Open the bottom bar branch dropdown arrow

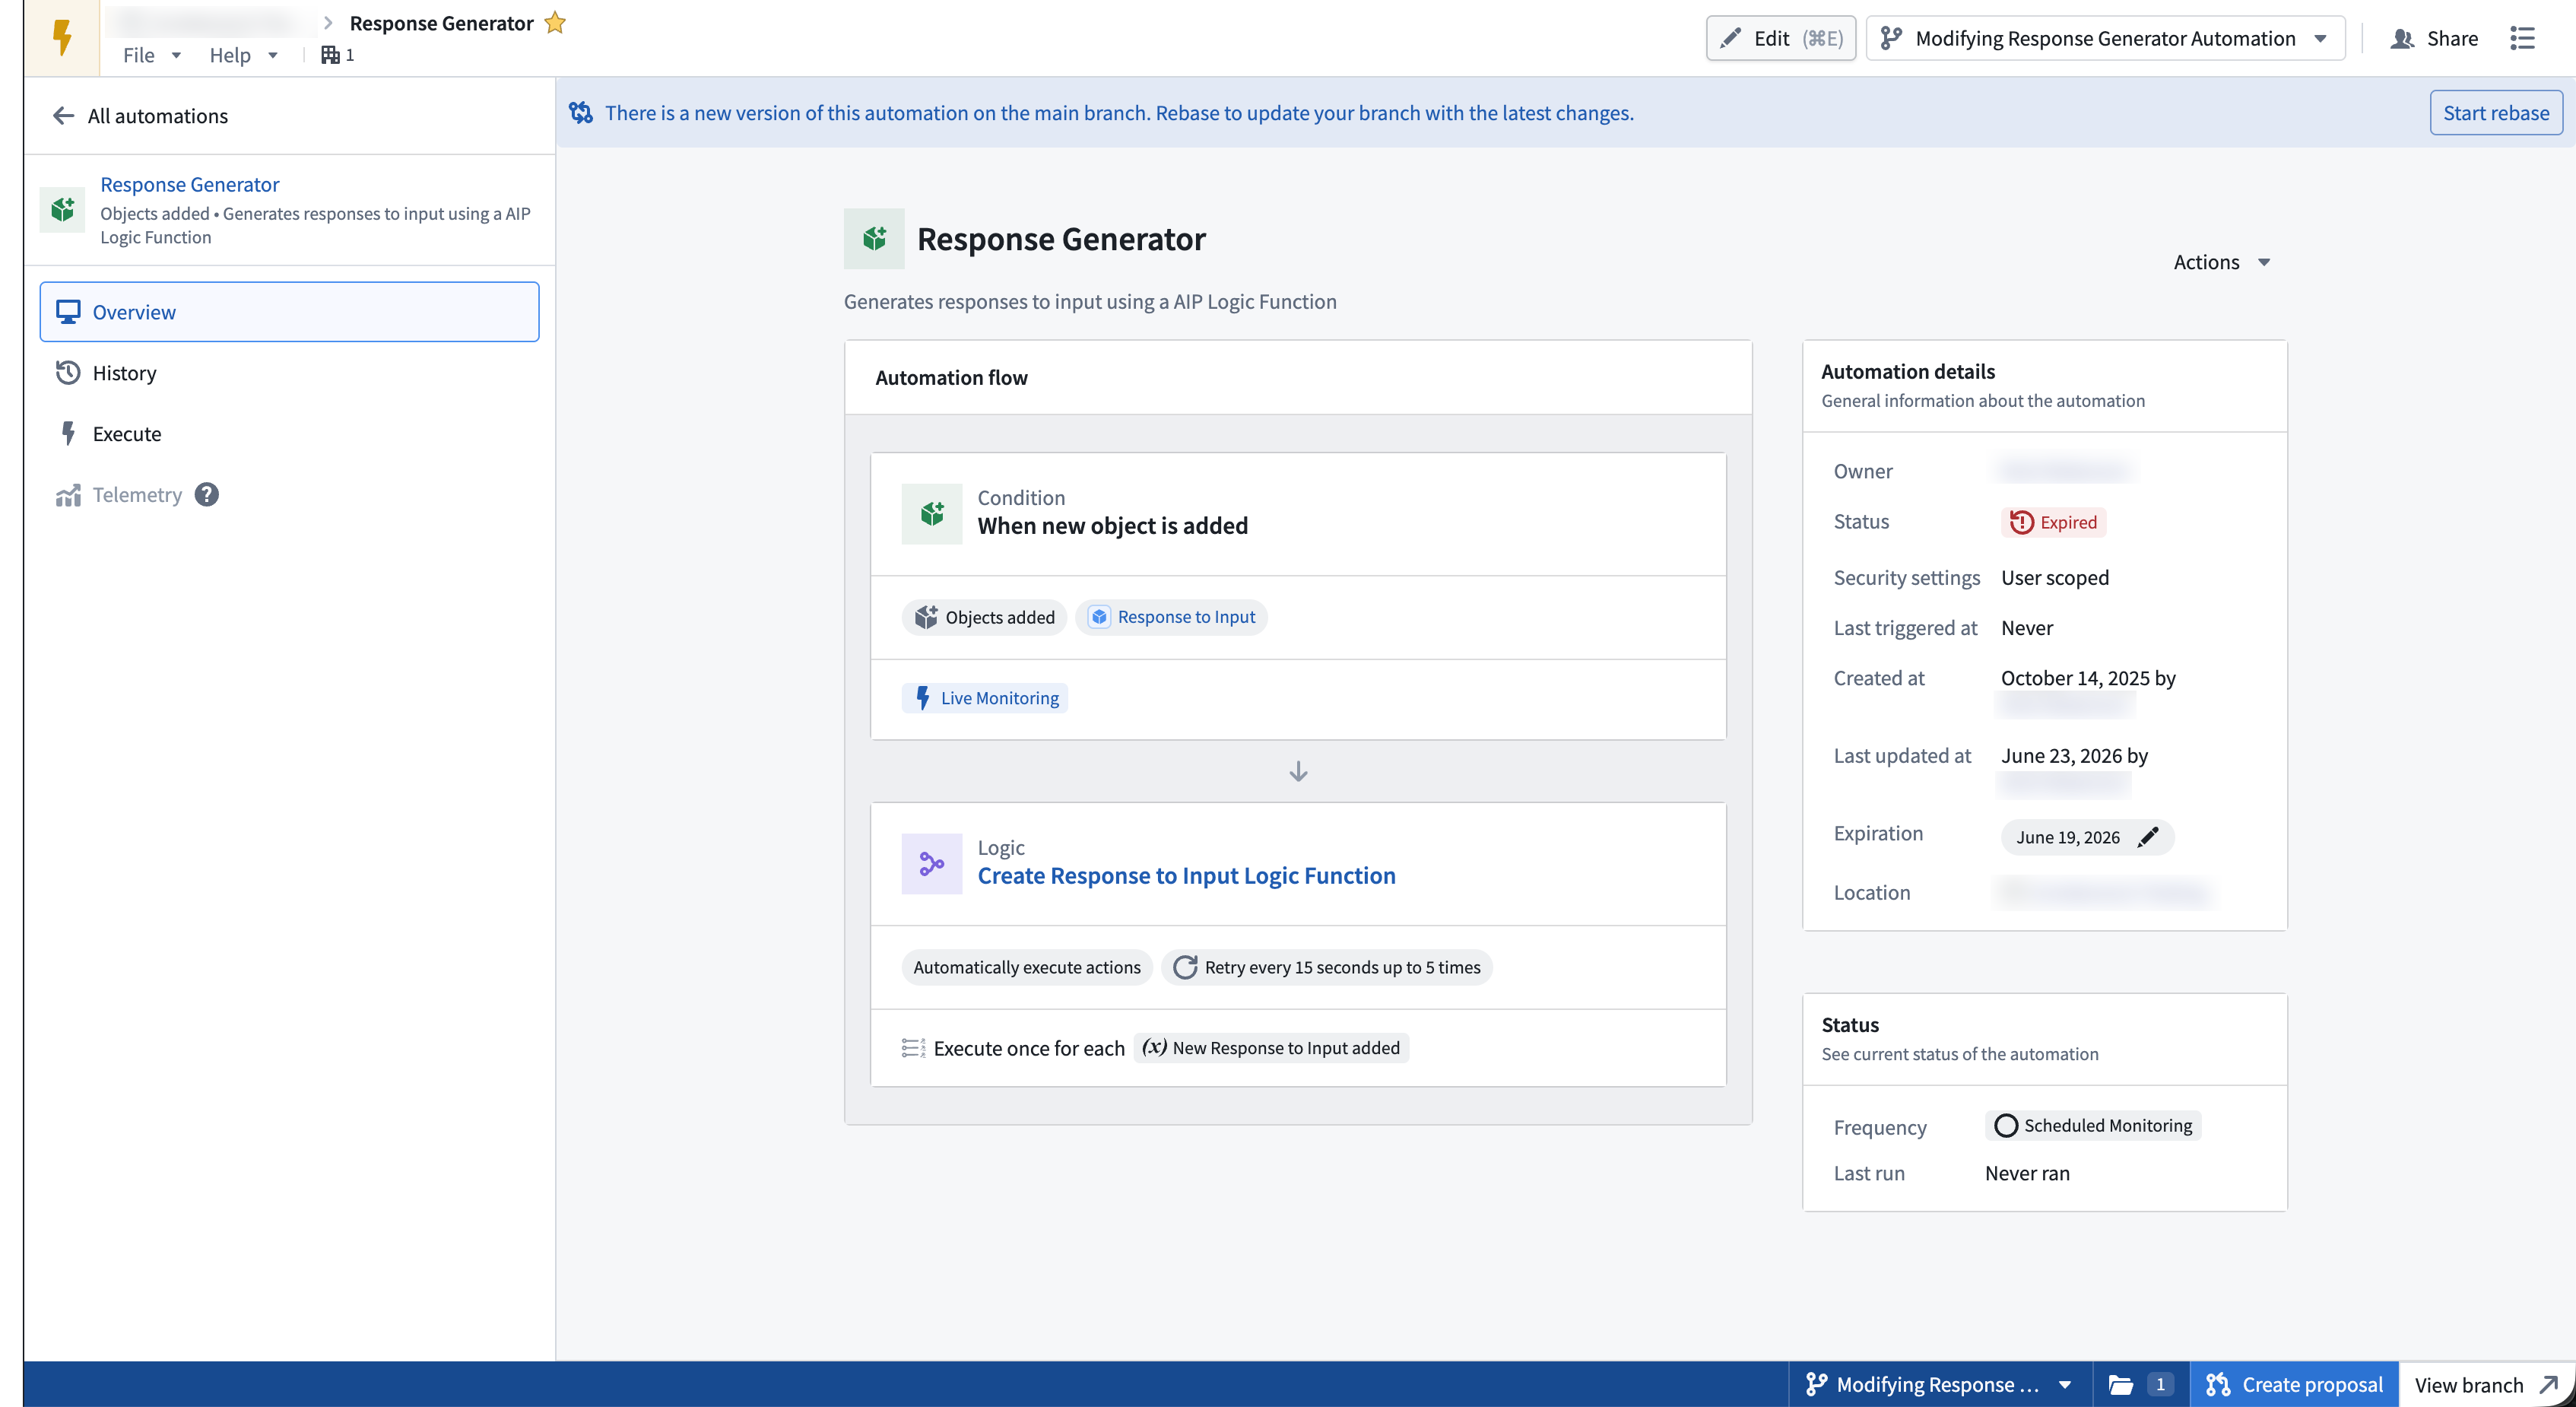[x=2065, y=1384]
